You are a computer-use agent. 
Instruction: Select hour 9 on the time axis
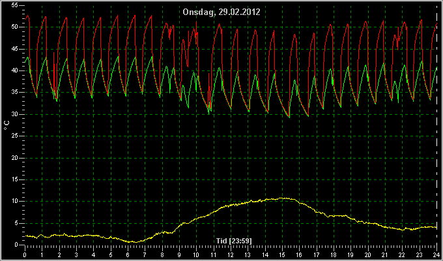point(179,254)
